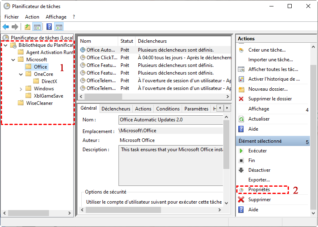Expand the Windows folder tree node

click(x=21, y=89)
